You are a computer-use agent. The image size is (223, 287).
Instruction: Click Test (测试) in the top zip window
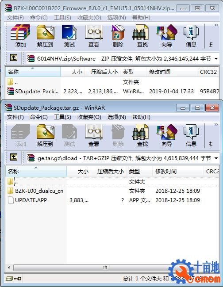pos(69,36)
